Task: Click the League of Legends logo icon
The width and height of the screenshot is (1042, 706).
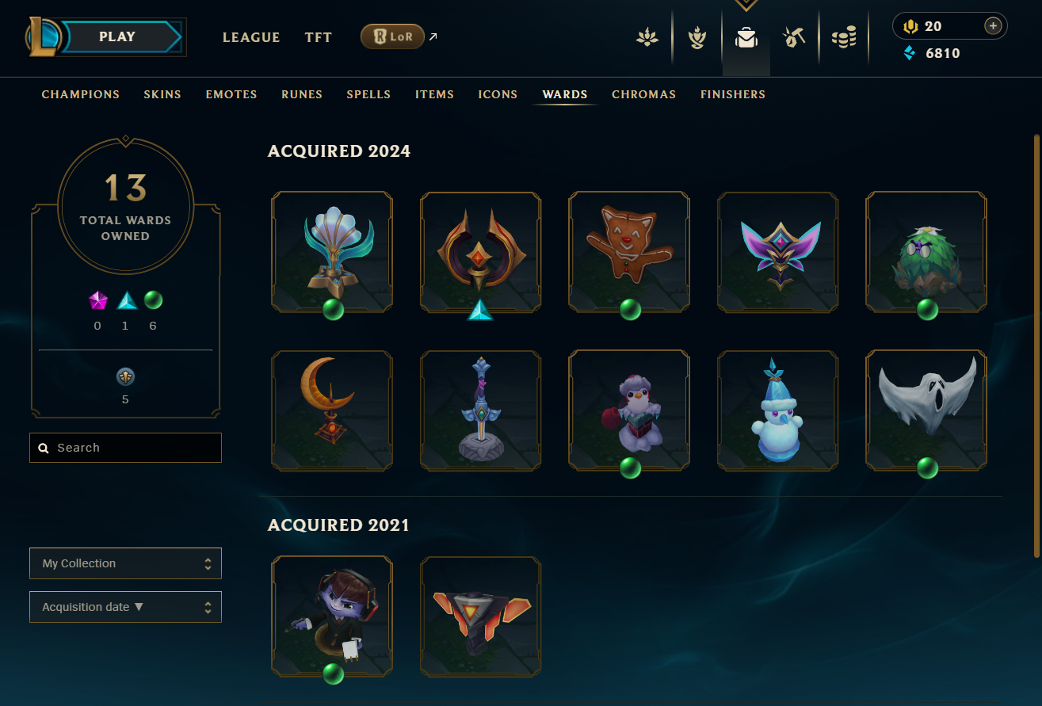Action: click(x=44, y=37)
